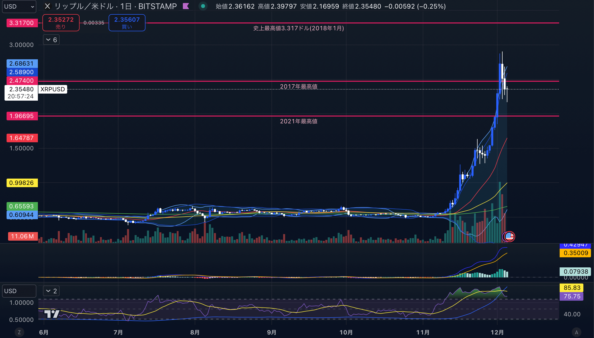Click the 終値2.35480 close value
This screenshot has height=338, width=594.
pos(362,6)
